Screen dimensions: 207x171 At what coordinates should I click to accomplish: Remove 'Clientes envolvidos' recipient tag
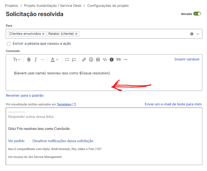pos(43,34)
